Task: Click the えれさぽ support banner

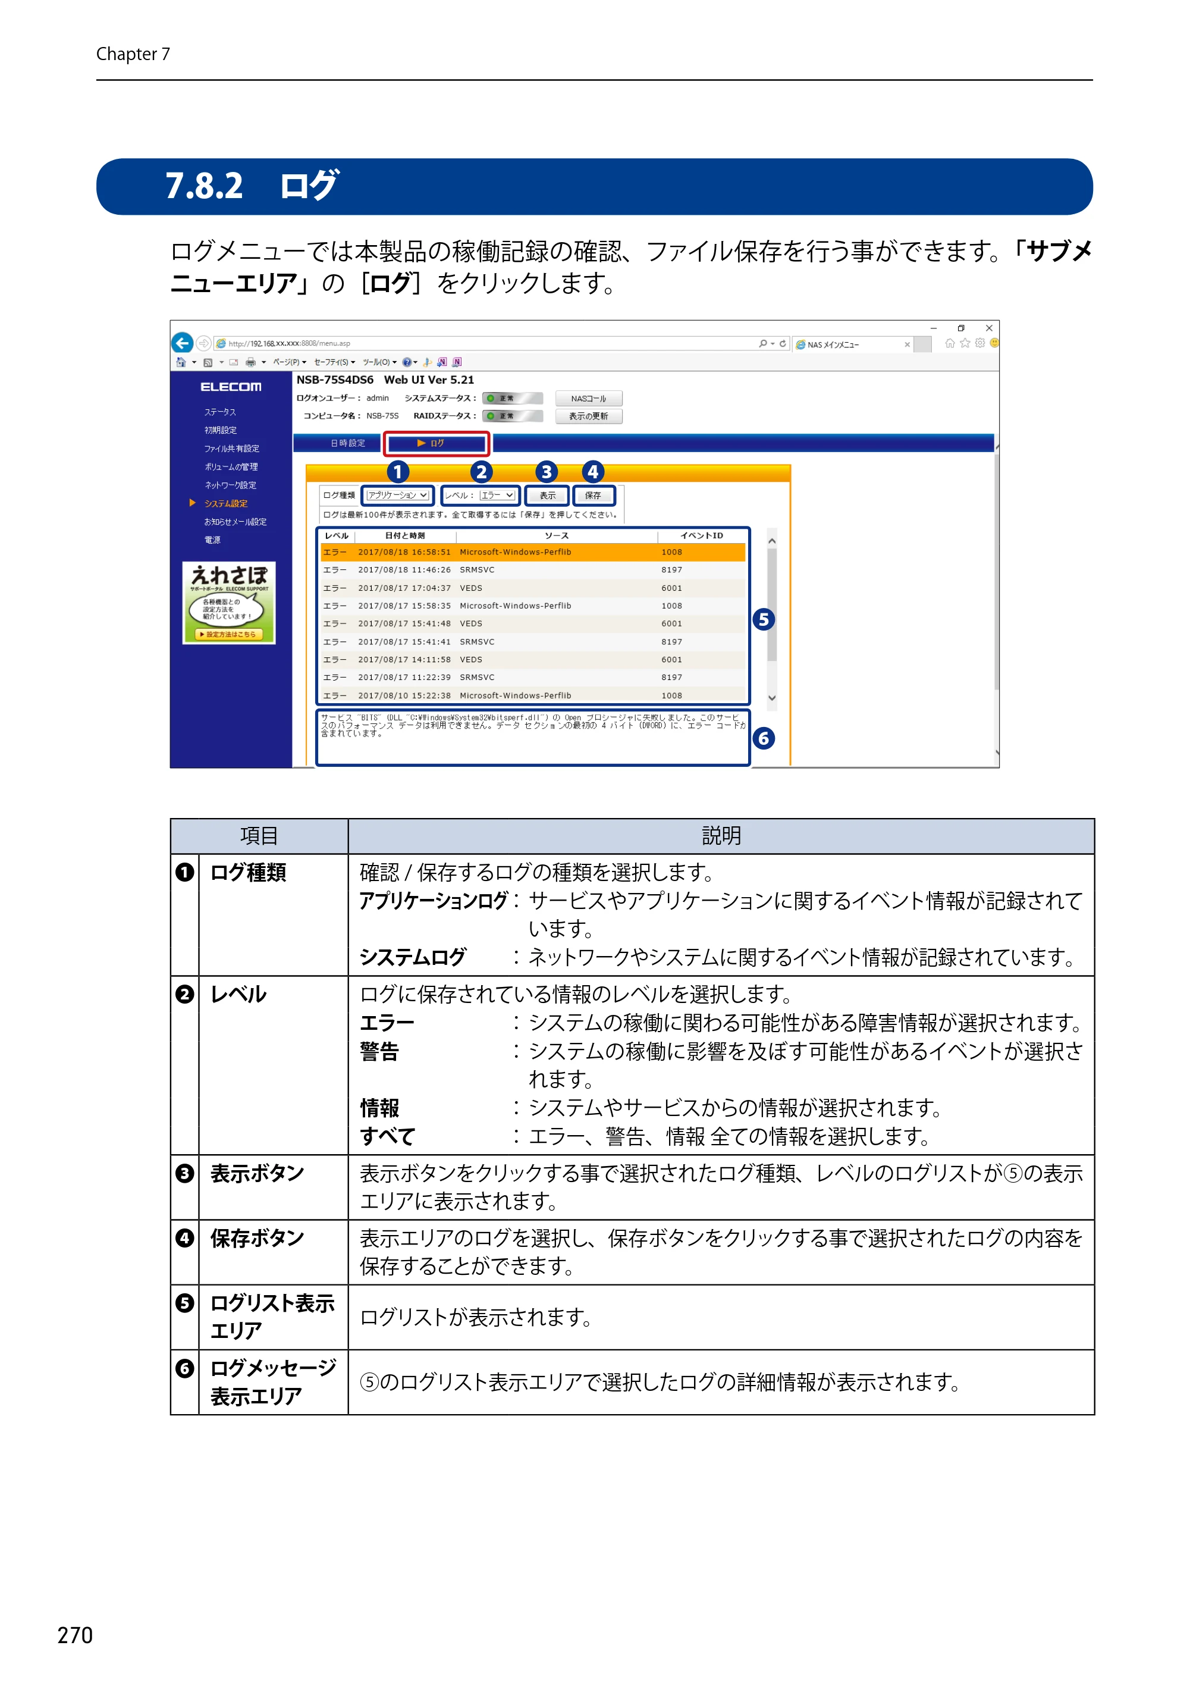Action: click(230, 603)
